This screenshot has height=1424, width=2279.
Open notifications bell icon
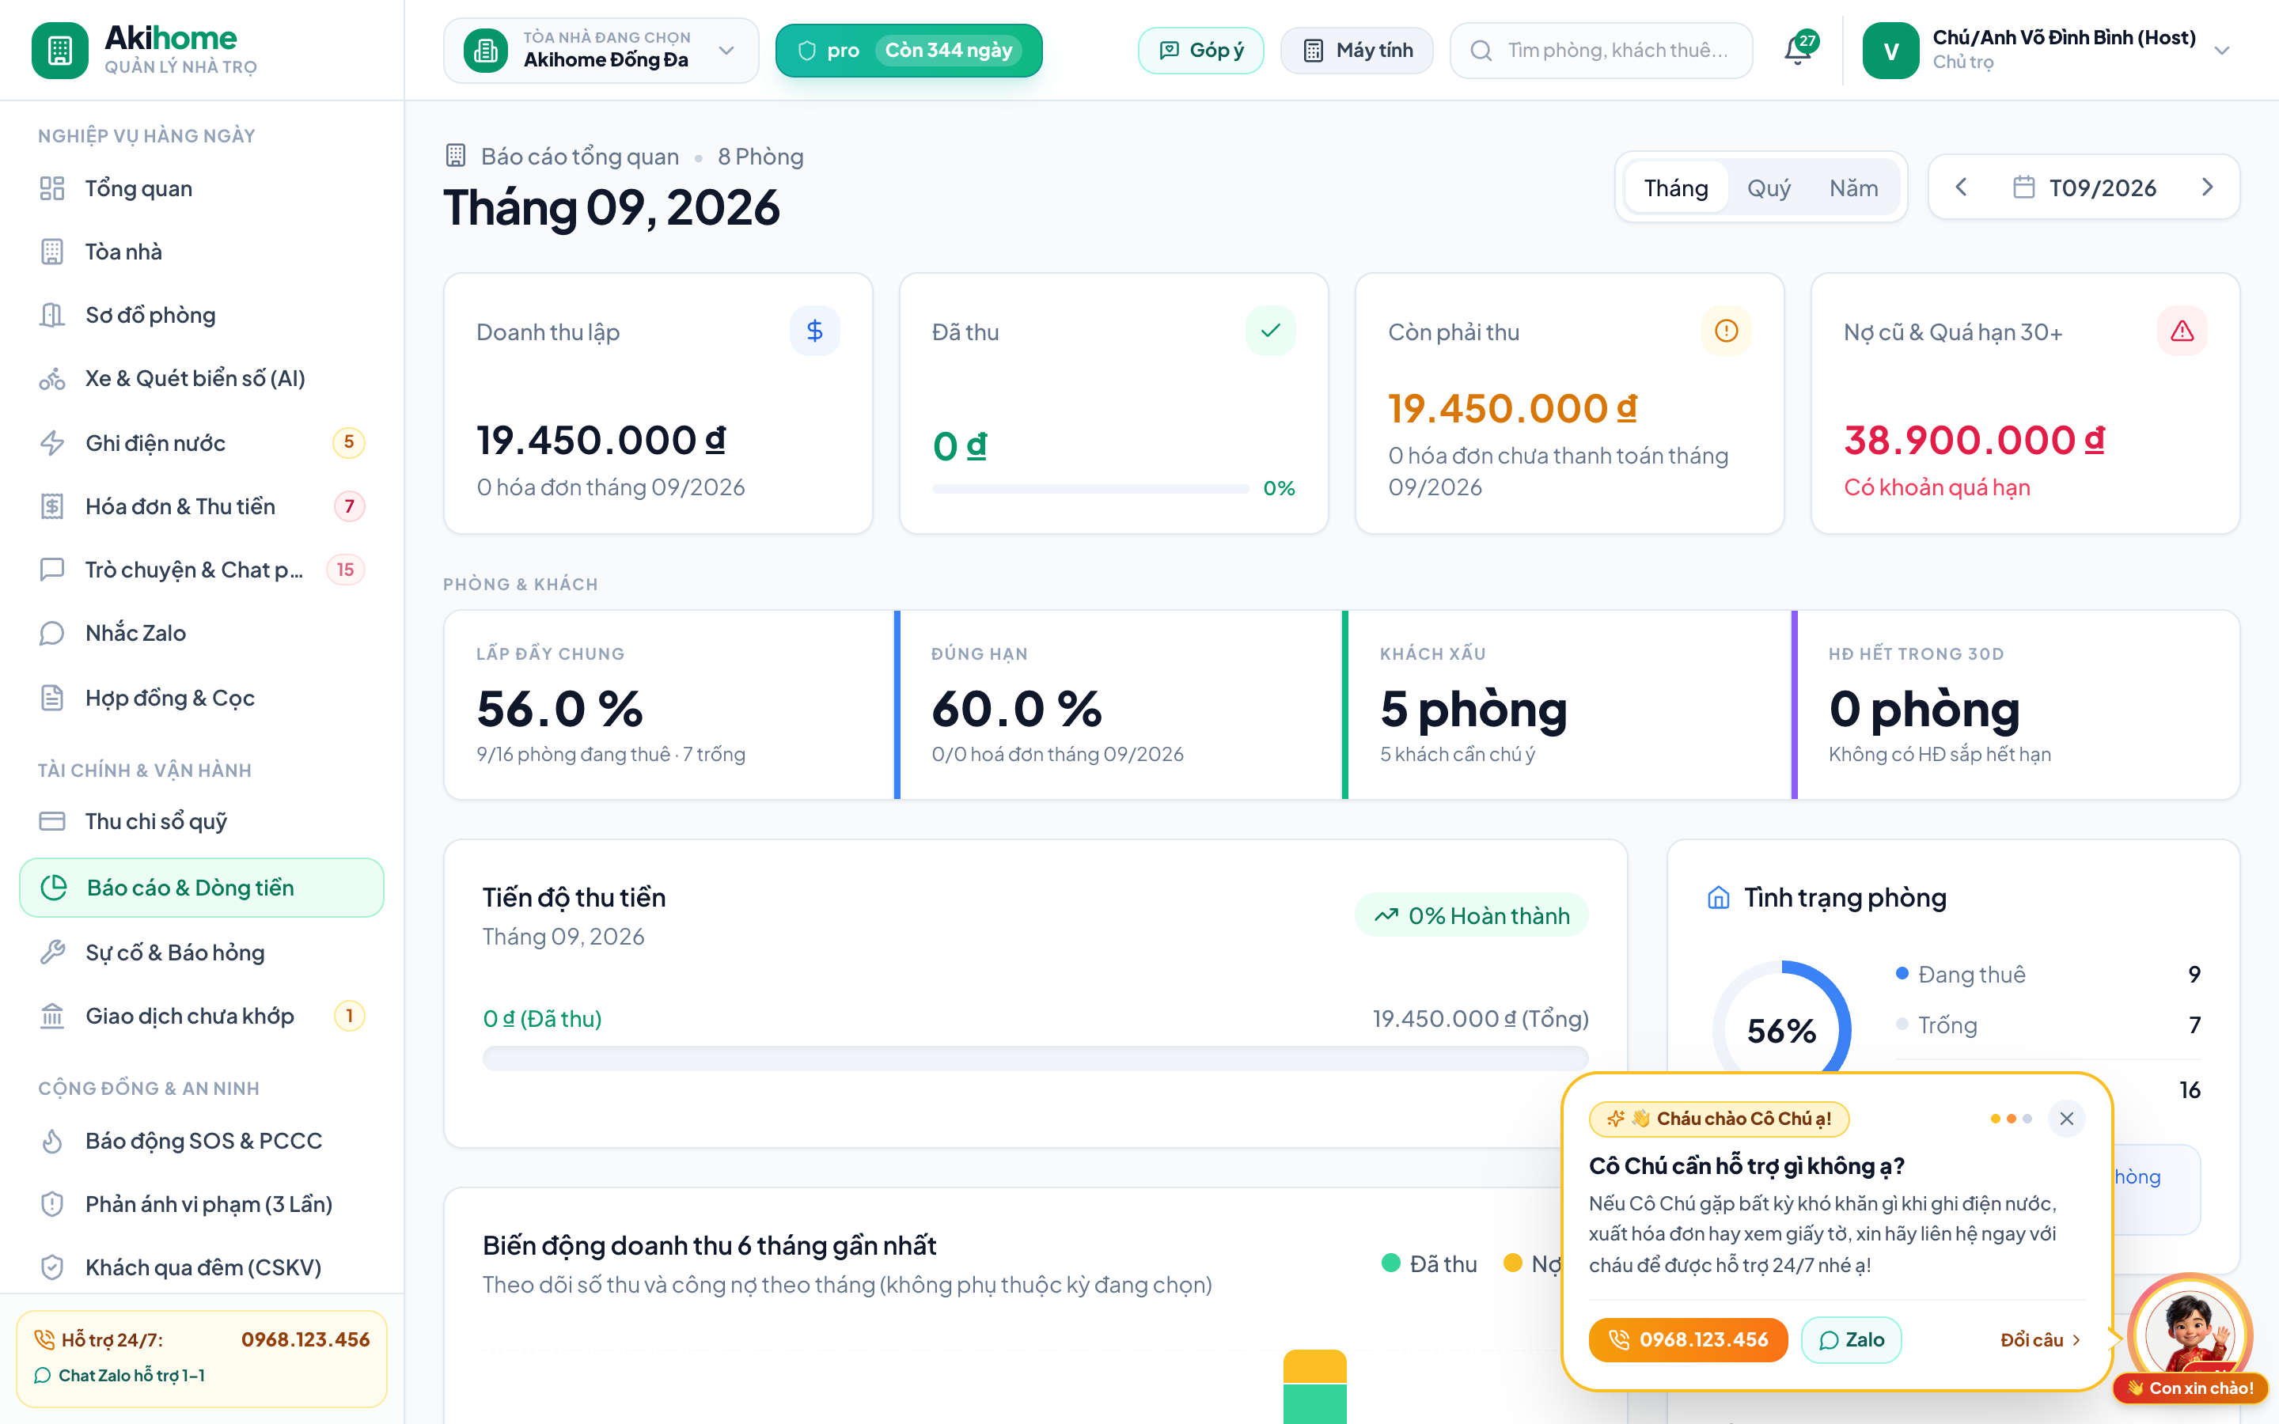[1798, 50]
